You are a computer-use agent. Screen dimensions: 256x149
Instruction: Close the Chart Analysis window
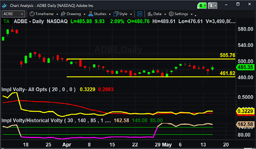tap(250, 4)
